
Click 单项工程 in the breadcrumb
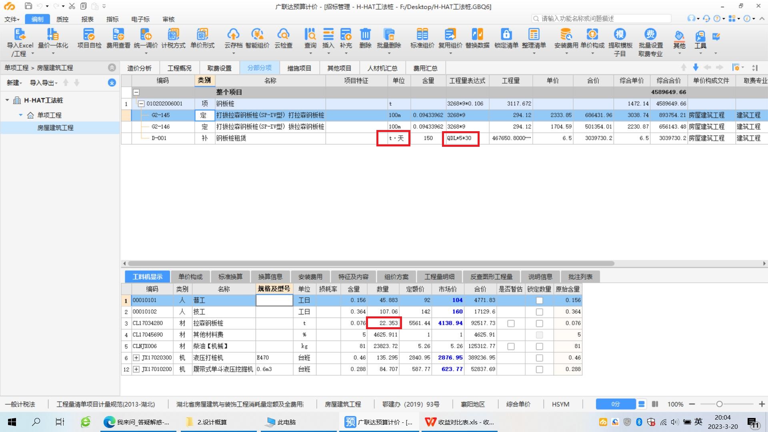[x=16, y=68]
